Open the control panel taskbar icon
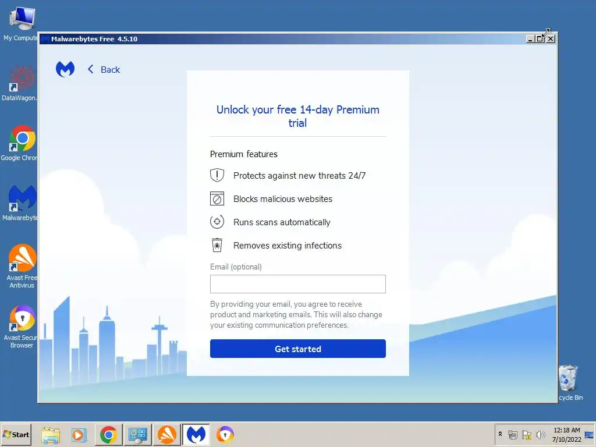Viewport: 596px width, 447px height. coord(137,434)
